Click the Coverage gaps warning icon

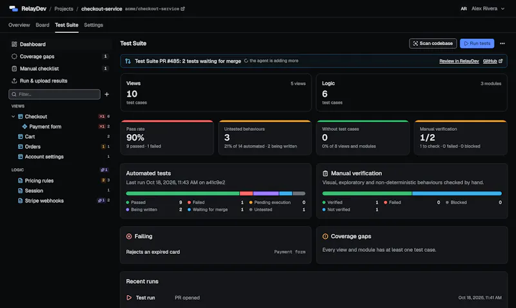pyautogui.click(x=325, y=236)
